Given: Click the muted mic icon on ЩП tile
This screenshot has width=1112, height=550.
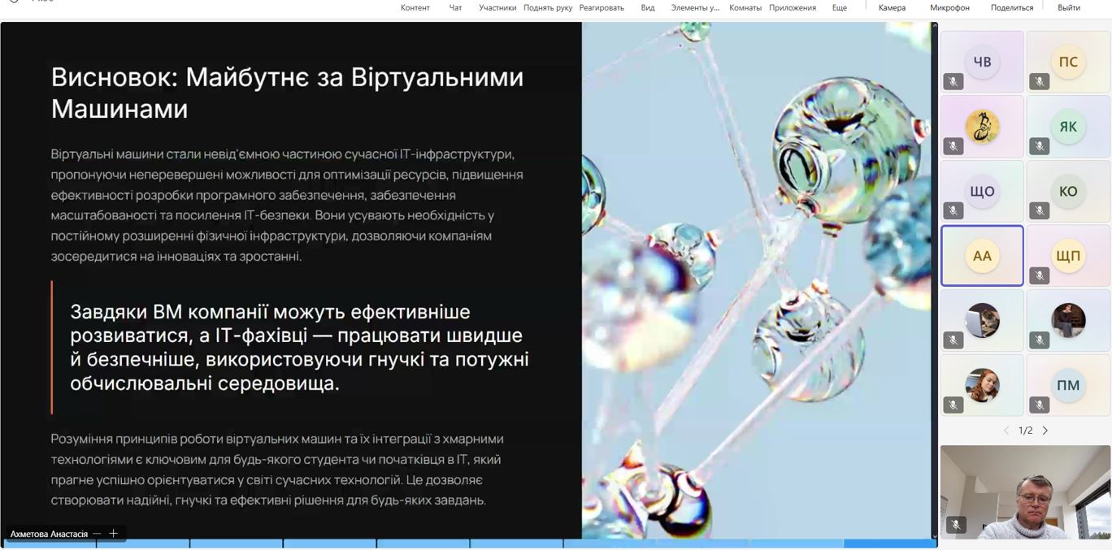Looking at the screenshot, I should (x=1039, y=276).
